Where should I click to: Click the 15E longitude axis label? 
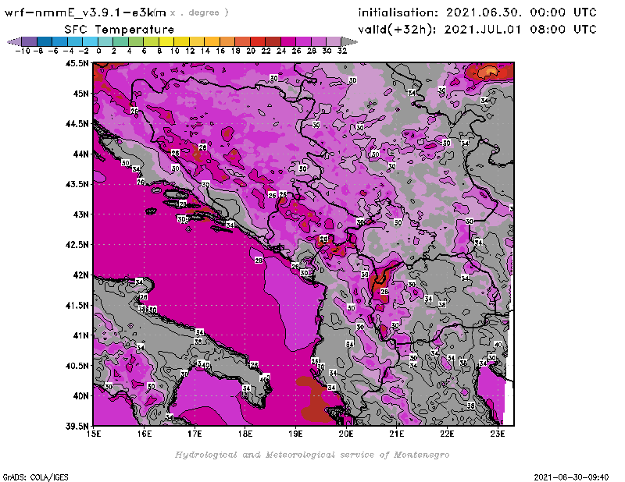tap(94, 434)
